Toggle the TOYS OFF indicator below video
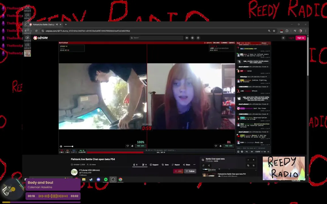Image resolution: width=327 pixels, height=204 pixels. (x=74, y=151)
